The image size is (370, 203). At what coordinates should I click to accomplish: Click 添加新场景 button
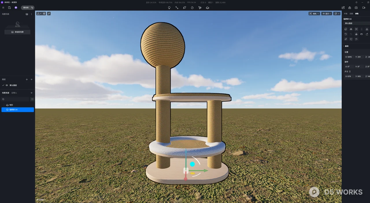[17, 32]
